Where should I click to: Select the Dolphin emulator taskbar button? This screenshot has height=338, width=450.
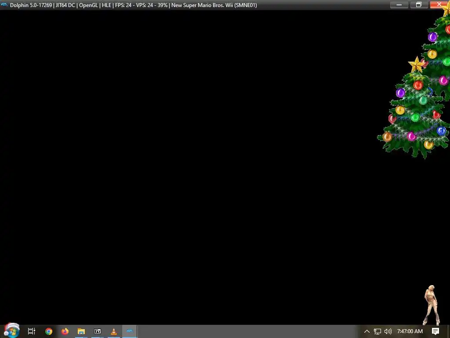[x=130, y=331]
